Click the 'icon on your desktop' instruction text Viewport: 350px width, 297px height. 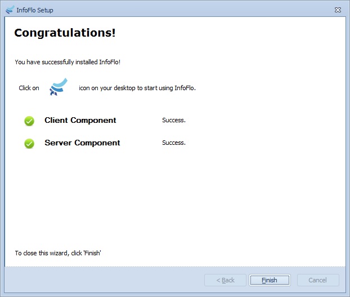[x=137, y=88]
